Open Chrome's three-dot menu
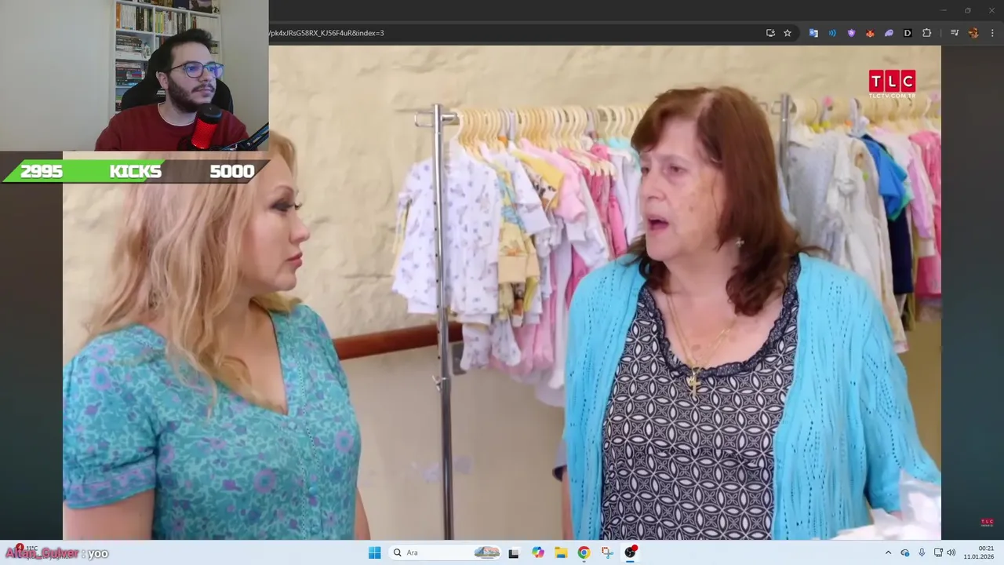This screenshot has height=565, width=1004. pos(992,33)
